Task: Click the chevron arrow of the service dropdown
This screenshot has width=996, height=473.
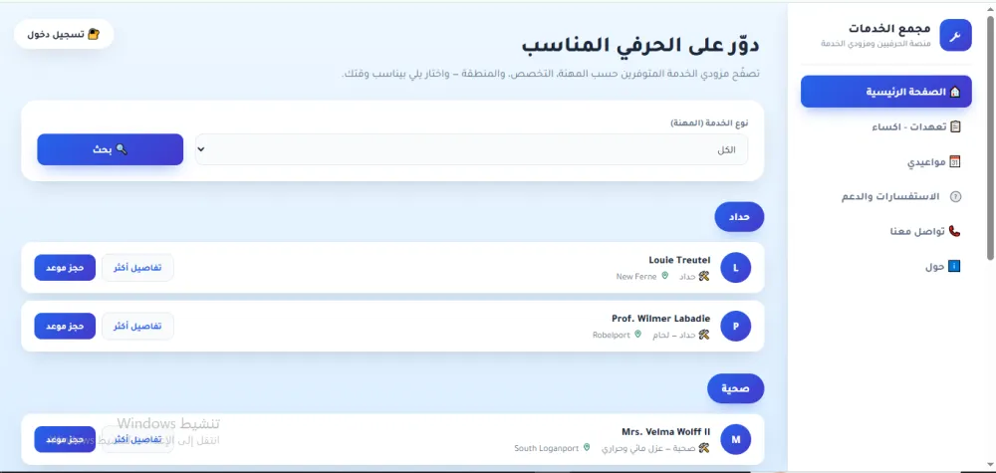Action: pos(201,149)
